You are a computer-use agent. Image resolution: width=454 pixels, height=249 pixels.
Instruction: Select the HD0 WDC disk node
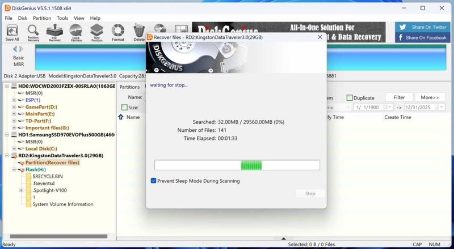coord(66,86)
